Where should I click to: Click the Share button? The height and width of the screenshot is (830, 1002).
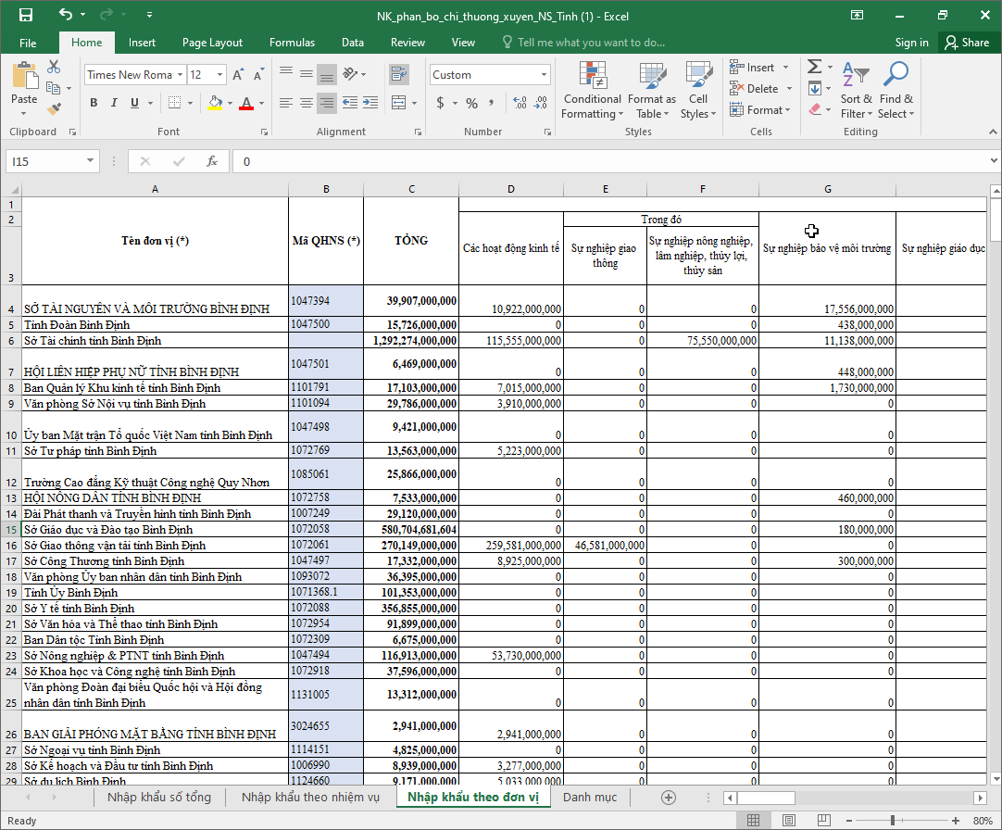(x=965, y=43)
